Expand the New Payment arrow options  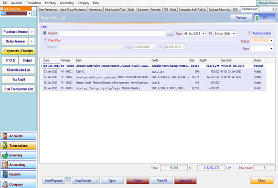click(68, 181)
